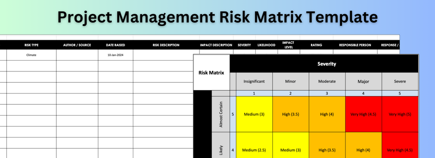Select the DATE RAISED column header
The image size is (435, 158).
coord(116,45)
